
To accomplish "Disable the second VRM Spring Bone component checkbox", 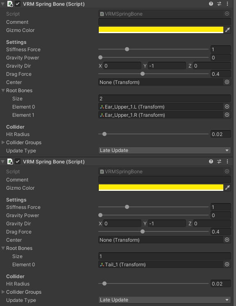I will tap(18, 161).
